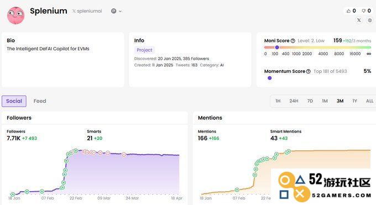Viewport: 376px width, 205px height.
Task: Select the 1Y time range
Action: 354,101
